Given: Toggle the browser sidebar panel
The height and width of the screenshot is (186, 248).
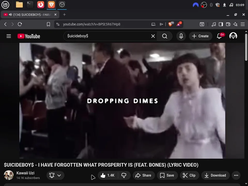Looking at the screenshot, I should click(221, 24).
